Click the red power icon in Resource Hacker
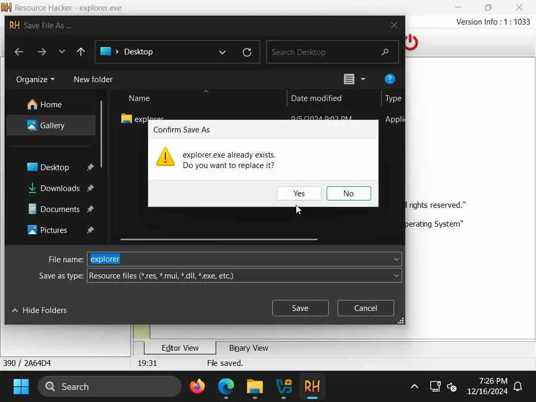The height and width of the screenshot is (402, 536). (412, 42)
